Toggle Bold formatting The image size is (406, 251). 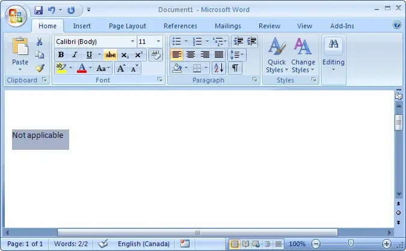pyautogui.click(x=61, y=55)
